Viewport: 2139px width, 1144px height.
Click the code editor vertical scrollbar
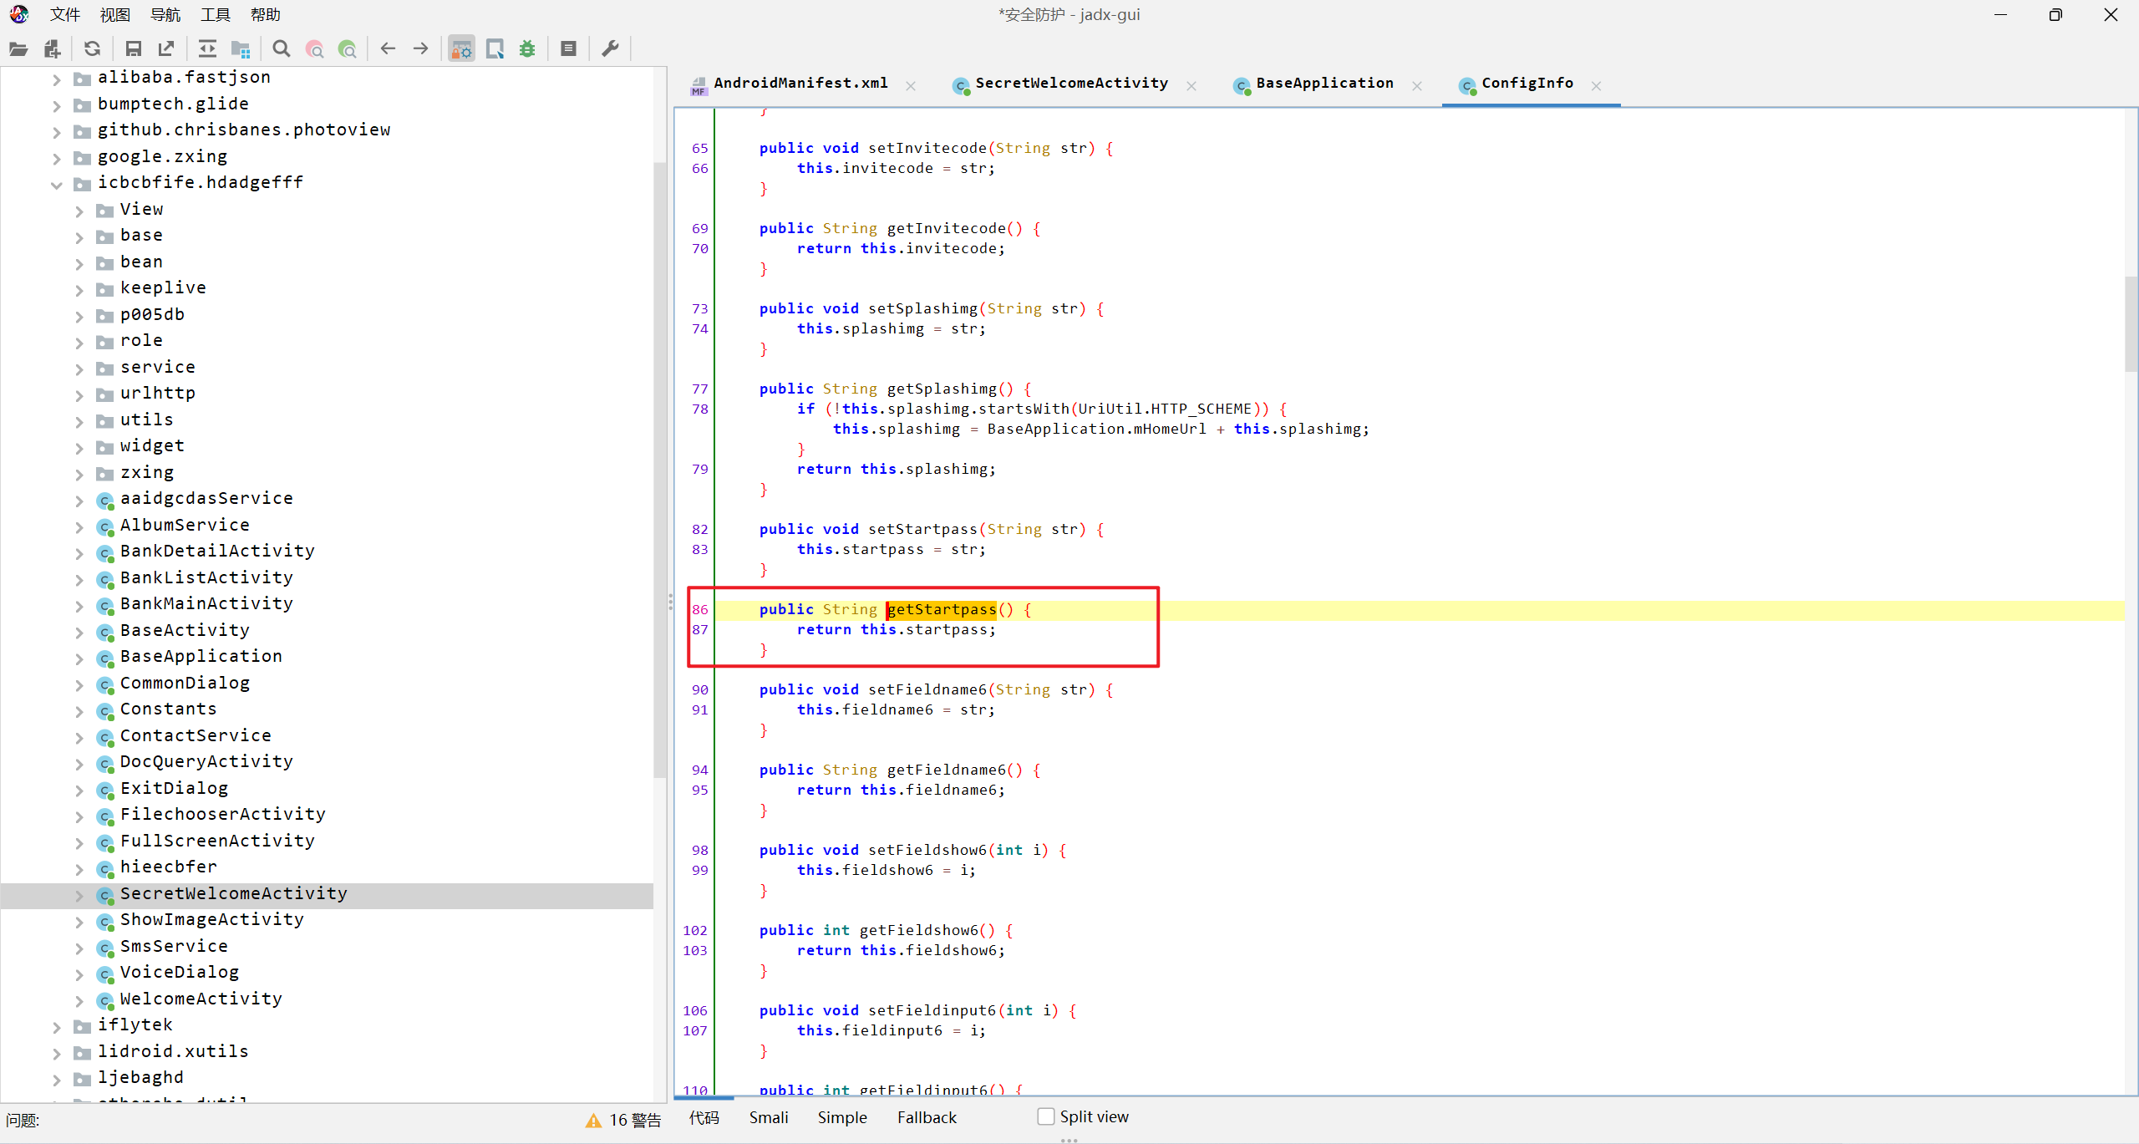[x=2131, y=324]
